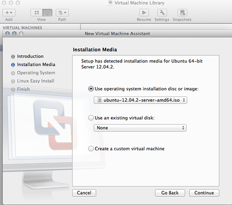Click the Go Back button

(x=170, y=193)
